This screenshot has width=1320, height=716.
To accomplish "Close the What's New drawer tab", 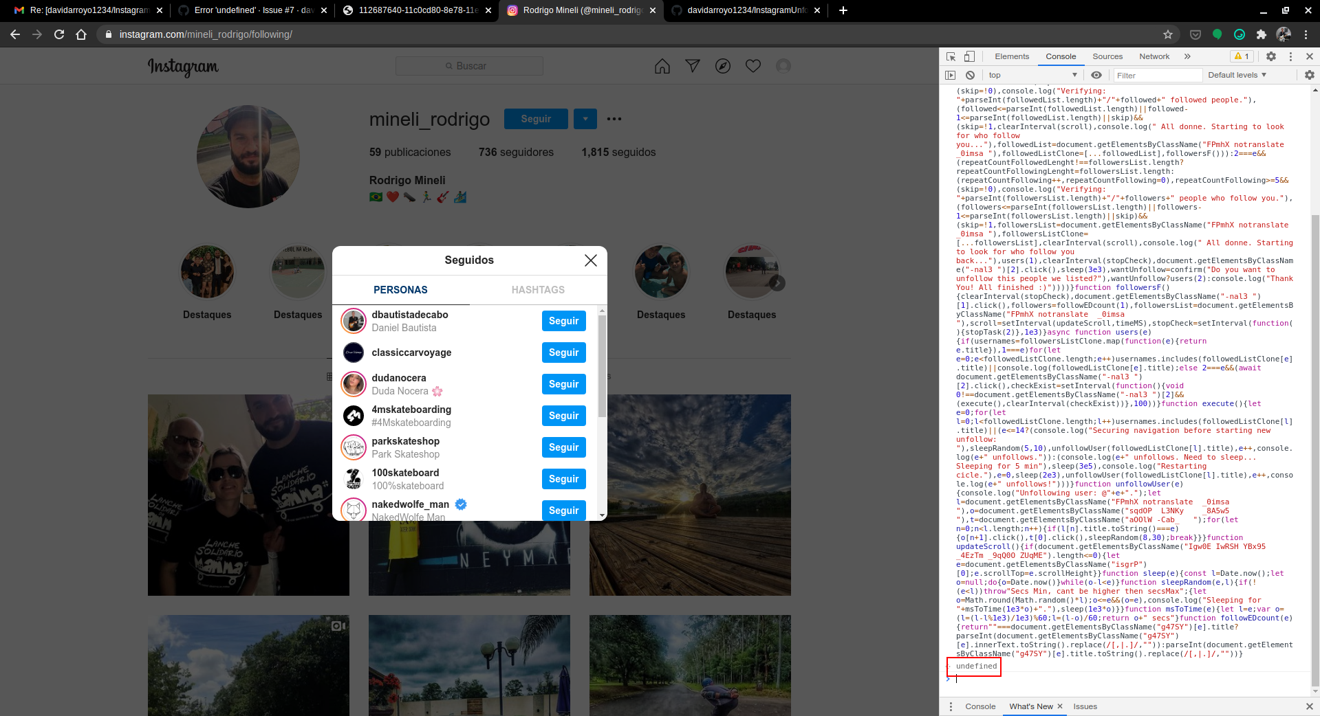I will click(x=1060, y=706).
